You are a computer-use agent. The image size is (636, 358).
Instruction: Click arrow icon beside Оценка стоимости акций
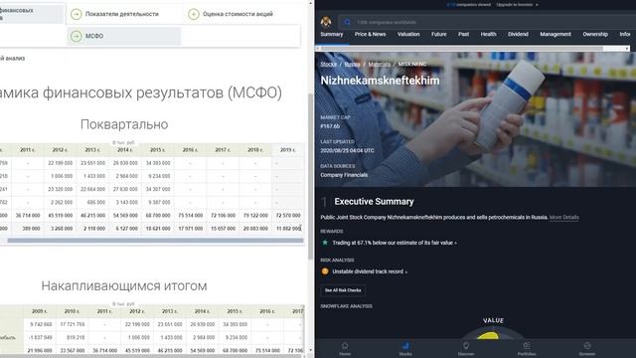point(194,14)
